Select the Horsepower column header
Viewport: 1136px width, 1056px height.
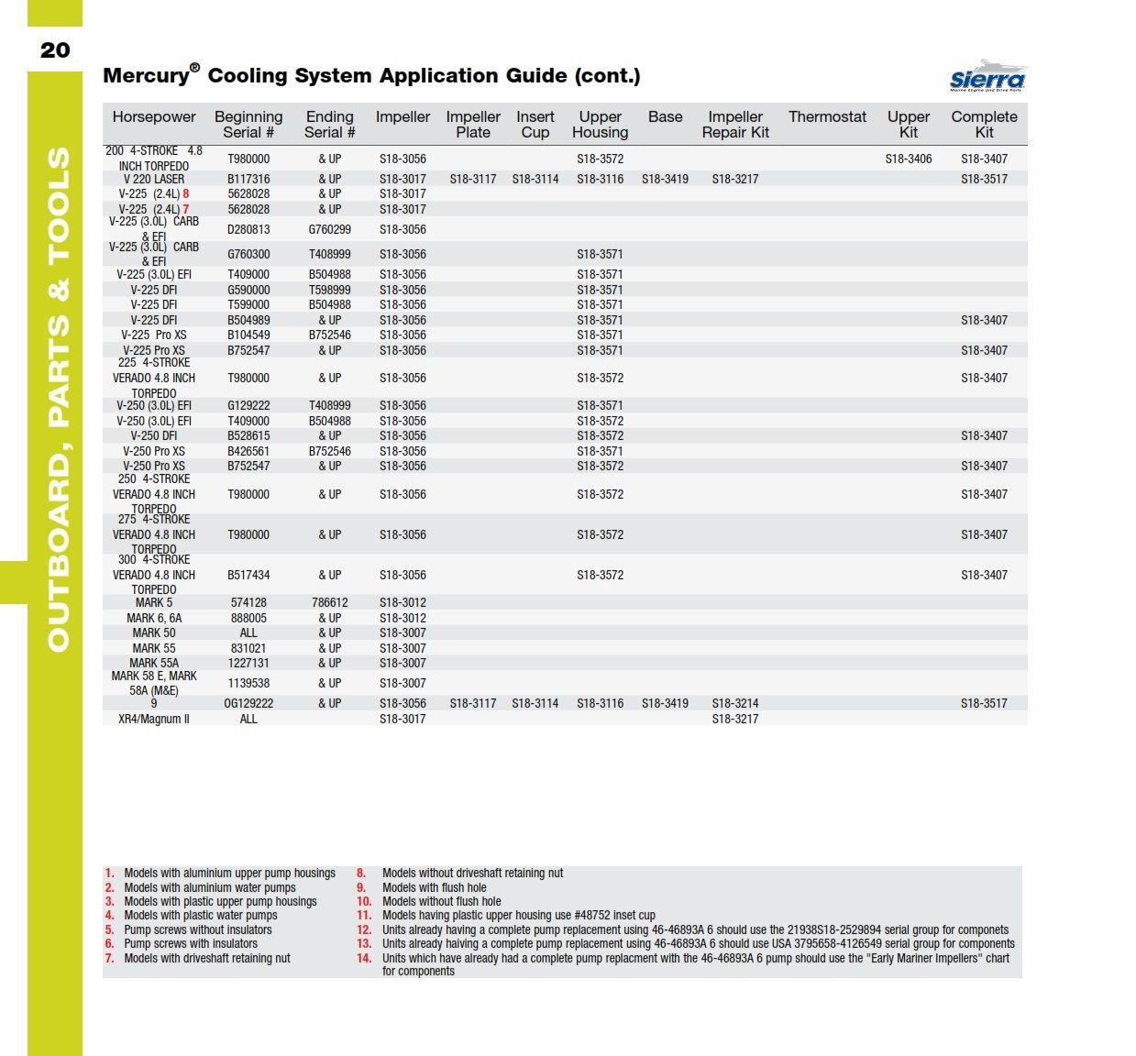154,117
